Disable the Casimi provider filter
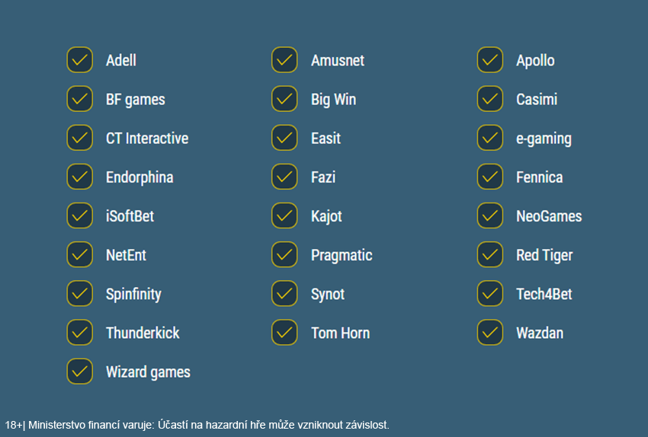The height and width of the screenshot is (437, 648). (x=490, y=99)
